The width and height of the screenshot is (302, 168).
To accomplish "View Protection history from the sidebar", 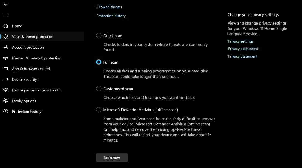I will tap(27, 112).
